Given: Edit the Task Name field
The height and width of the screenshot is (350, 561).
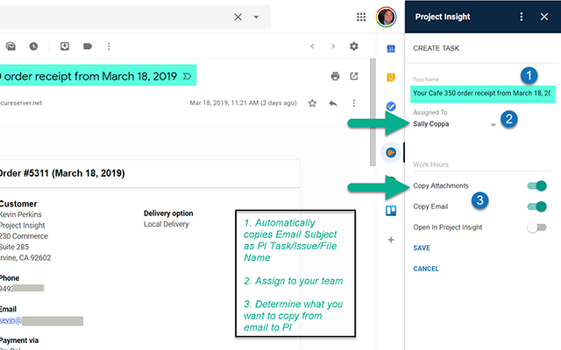Looking at the screenshot, I should tap(483, 94).
